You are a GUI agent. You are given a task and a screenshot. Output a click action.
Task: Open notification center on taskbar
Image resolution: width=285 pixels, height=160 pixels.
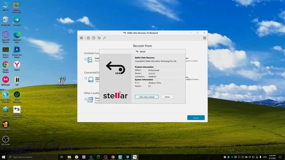pyautogui.click(x=280, y=157)
